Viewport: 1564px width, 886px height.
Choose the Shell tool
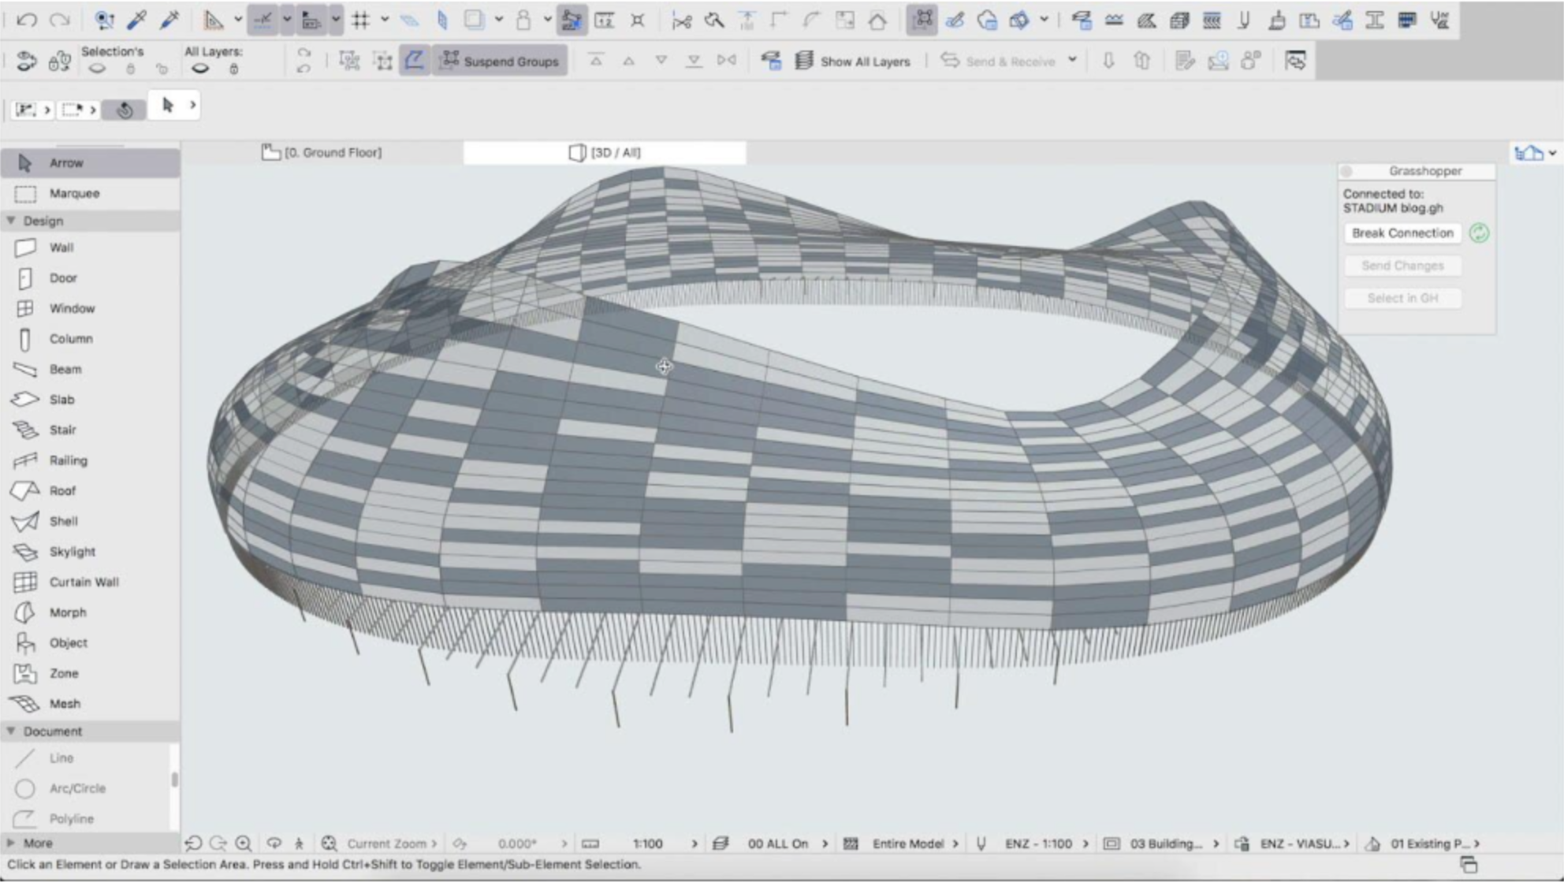point(63,521)
